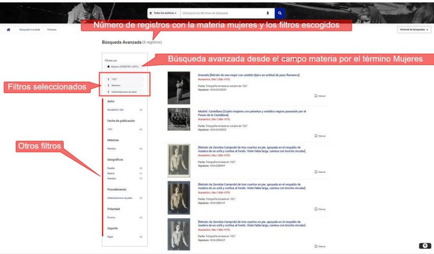Open the 'Búsqueda Avanzada' breadcrumb
Screen dimensions: 434x254
click(30, 30)
